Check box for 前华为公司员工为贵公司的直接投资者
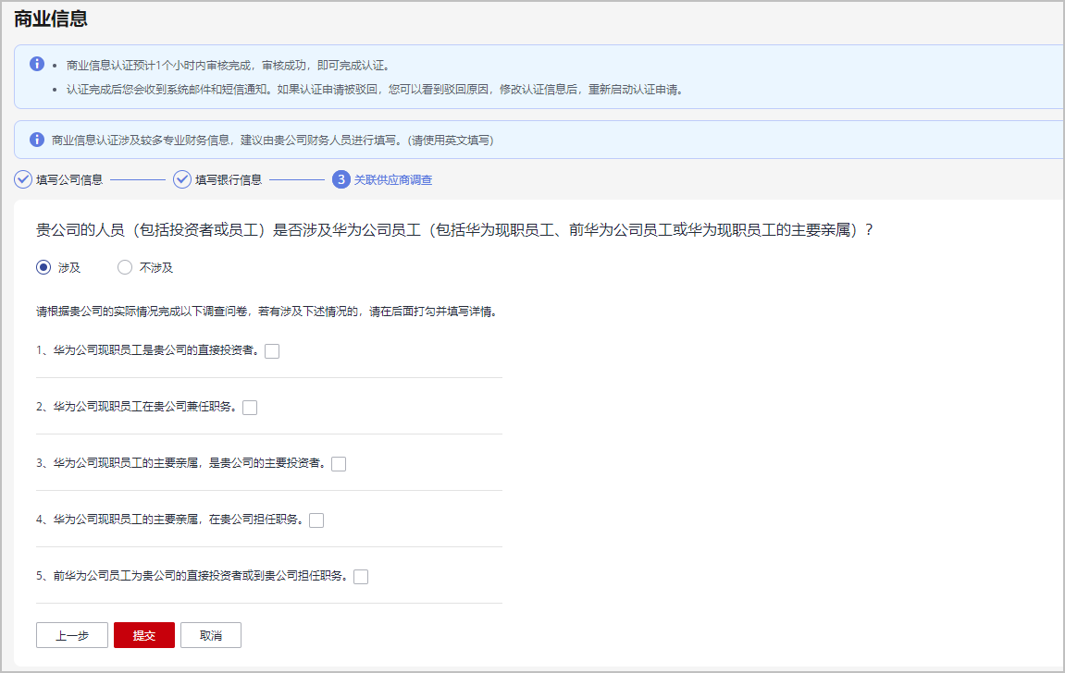The height and width of the screenshot is (673, 1065). [361, 576]
